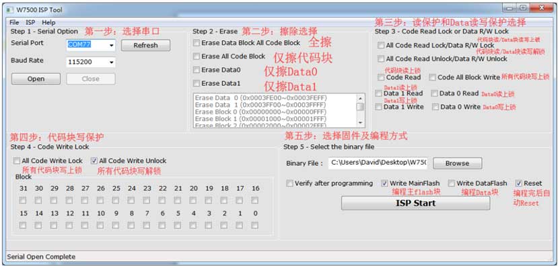The image size is (558, 266).
Task: Enable the Data 0 Read checkbox
Action: (x=435, y=93)
